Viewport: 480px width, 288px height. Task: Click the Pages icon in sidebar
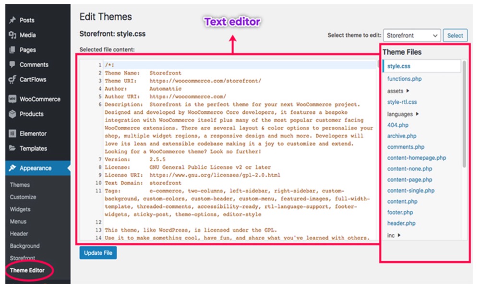pos(12,49)
